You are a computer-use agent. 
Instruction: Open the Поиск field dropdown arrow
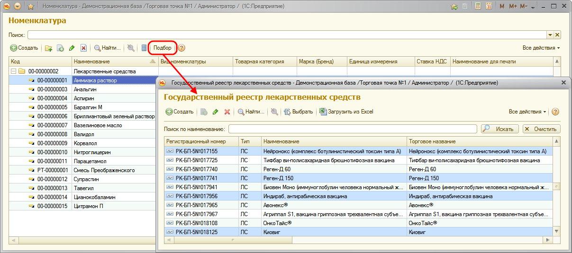pyautogui.click(x=550, y=35)
